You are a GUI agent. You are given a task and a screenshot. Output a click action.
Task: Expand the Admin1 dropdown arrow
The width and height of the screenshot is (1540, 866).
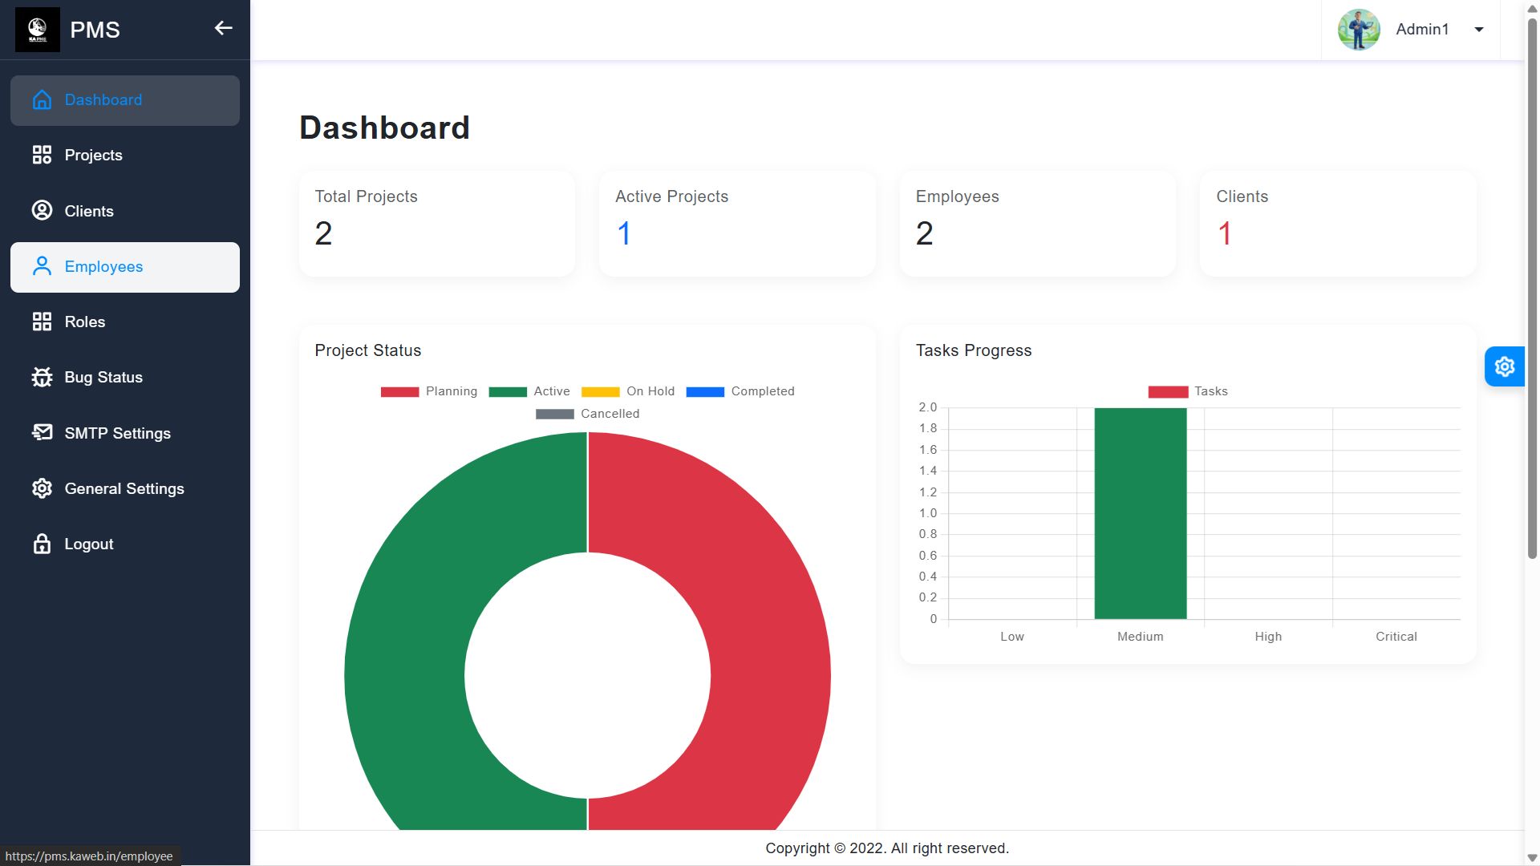[x=1479, y=30]
